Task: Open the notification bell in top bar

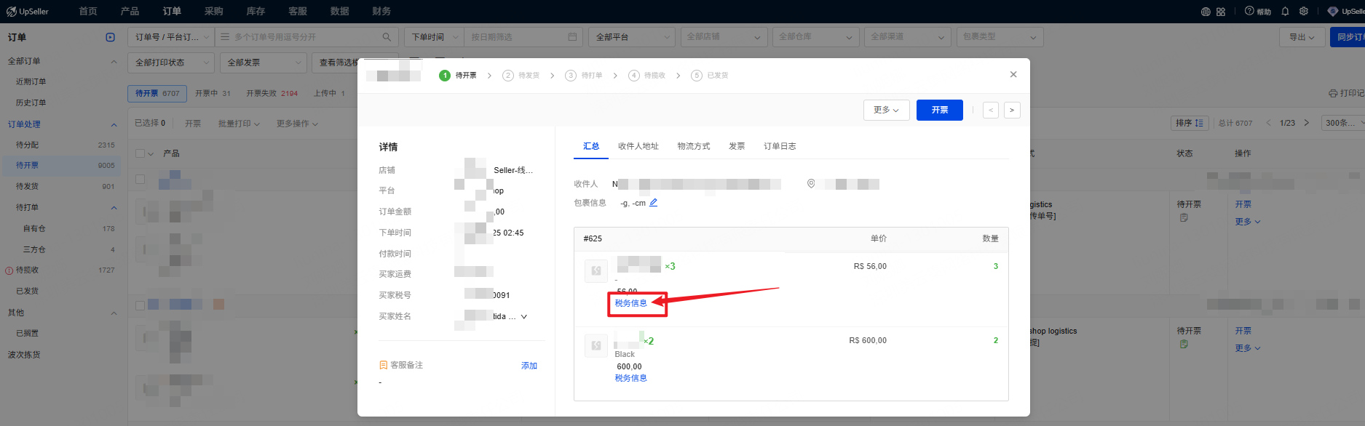Action: click(x=1285, y=12)
